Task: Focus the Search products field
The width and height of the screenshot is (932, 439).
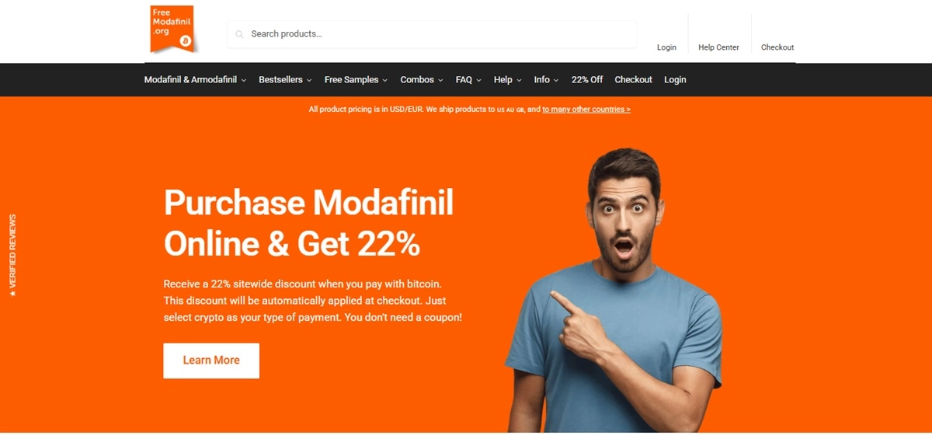Action: click(432, 34)
